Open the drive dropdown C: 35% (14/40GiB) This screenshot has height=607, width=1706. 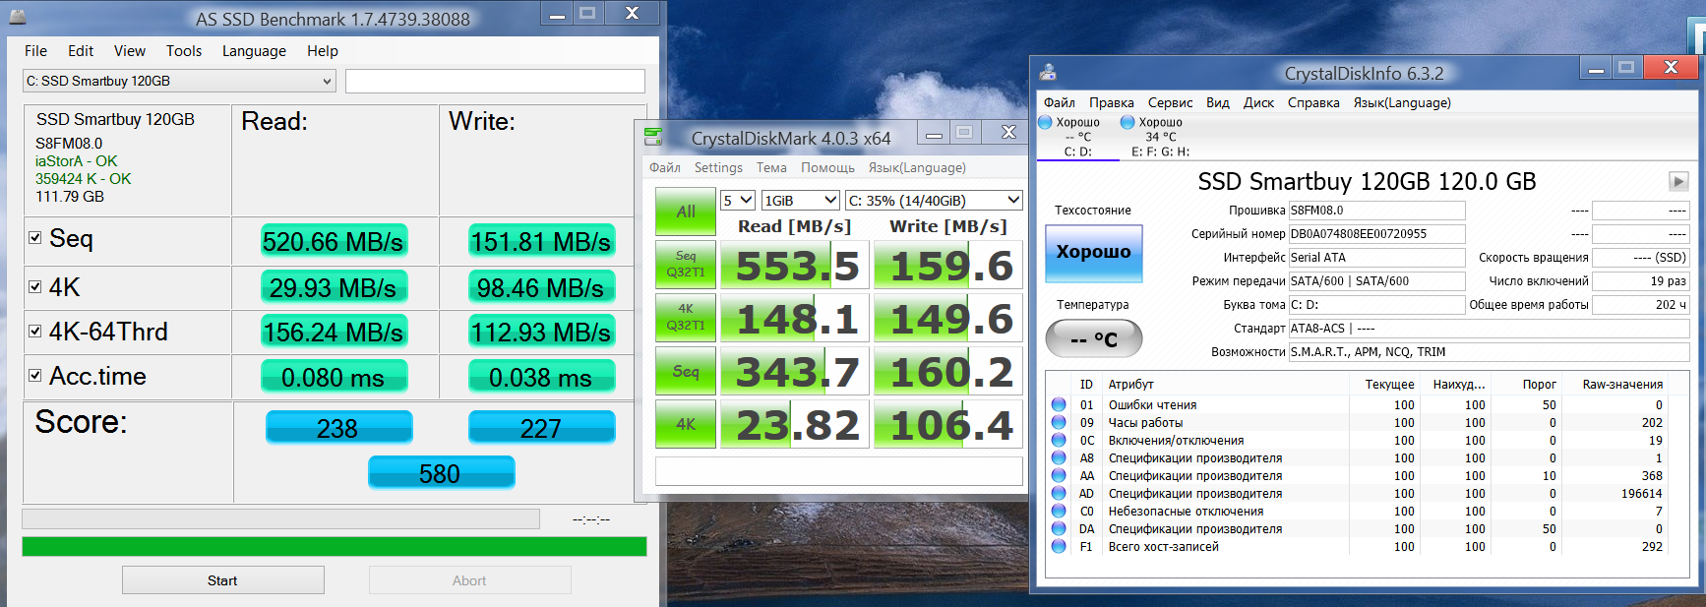(x=934, y=200)
